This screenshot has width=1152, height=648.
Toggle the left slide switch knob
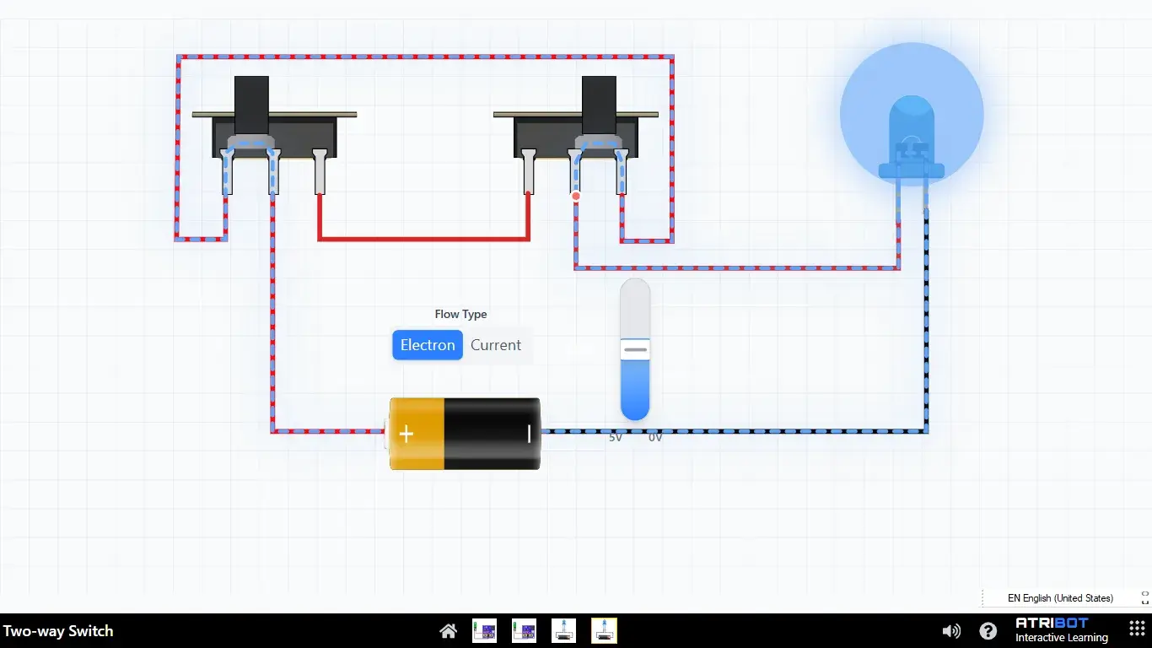(x=251, y=106)
